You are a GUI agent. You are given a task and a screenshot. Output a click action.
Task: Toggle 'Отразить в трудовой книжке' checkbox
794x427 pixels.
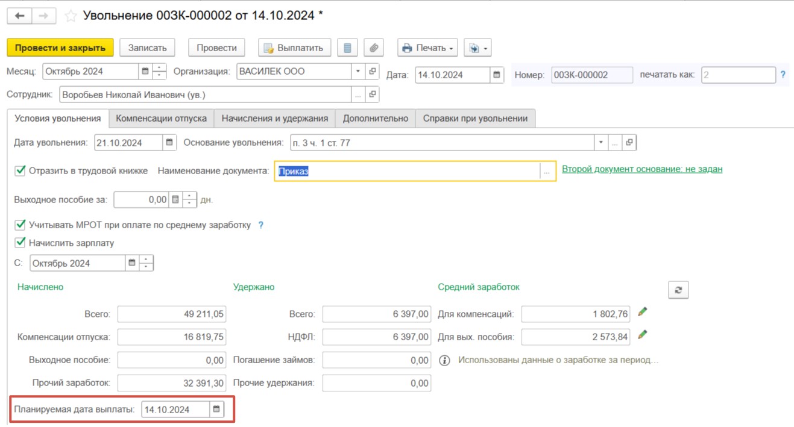coord(20,171)
